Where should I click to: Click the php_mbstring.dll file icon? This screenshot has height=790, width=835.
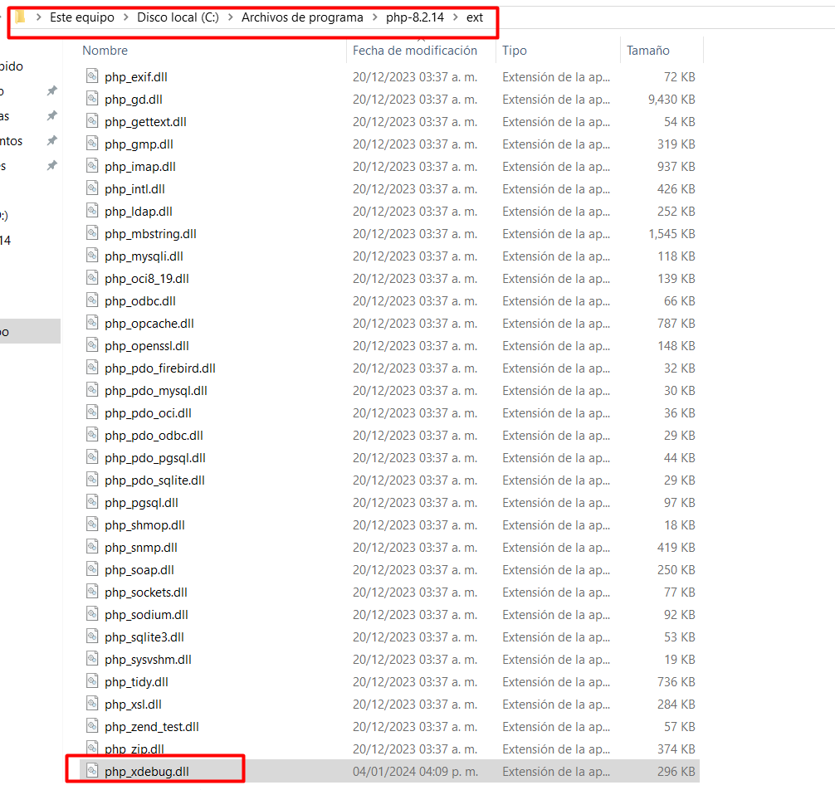click(92, 233)
